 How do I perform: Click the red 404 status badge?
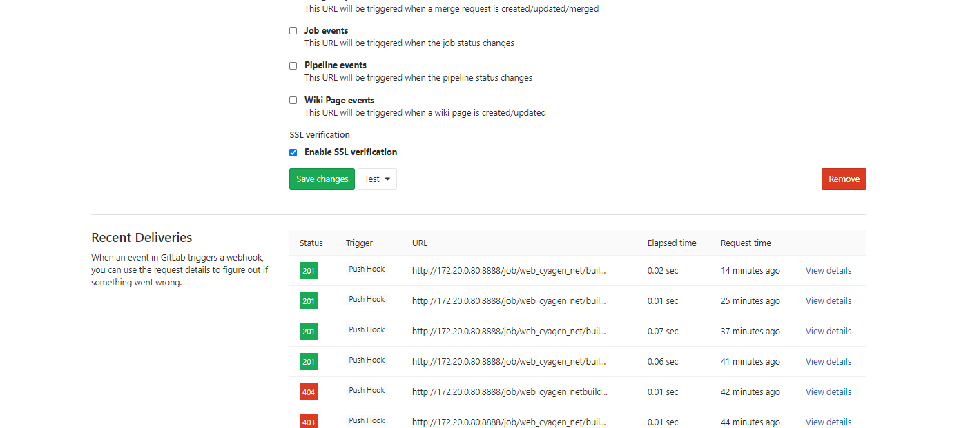(309, 392)
